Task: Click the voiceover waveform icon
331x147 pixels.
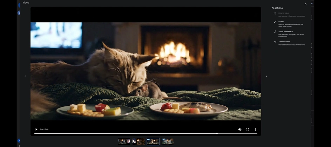Action: coord(275,42)
